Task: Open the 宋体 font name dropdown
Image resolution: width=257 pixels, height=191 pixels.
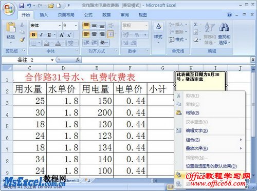Action: point(60,26)
